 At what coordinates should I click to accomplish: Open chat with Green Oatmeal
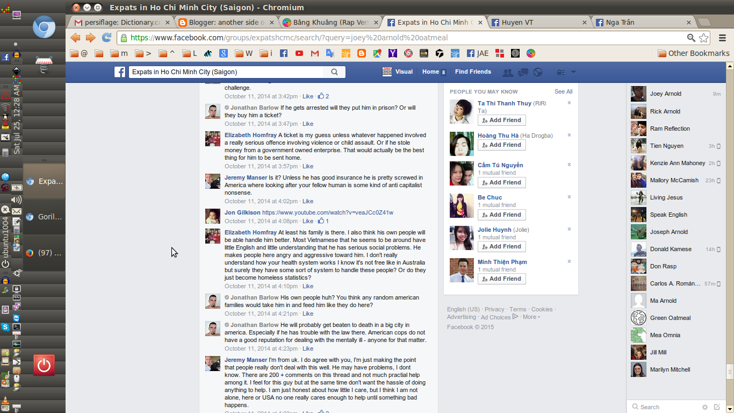[676, 318]
